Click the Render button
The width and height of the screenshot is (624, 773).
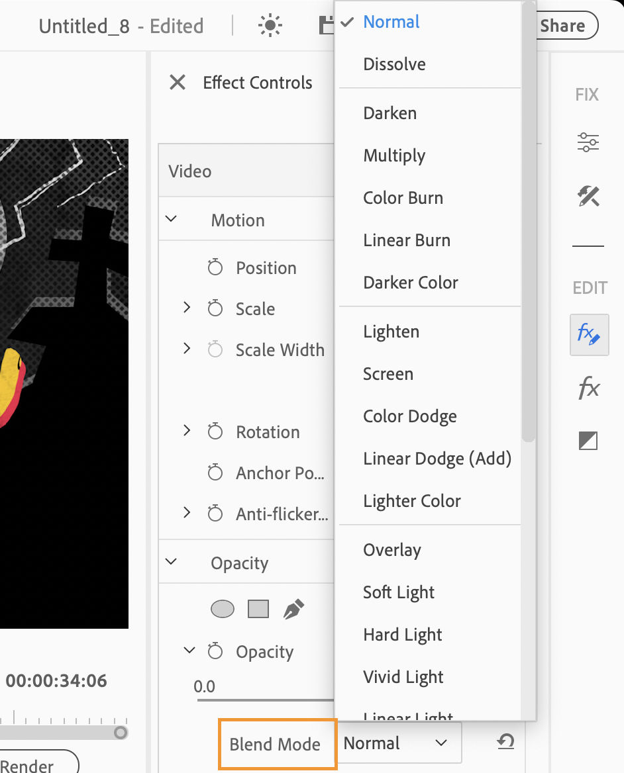tap(26, 764)
